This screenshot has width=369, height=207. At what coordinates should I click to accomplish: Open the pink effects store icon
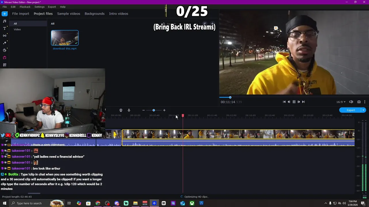click(5, 57)
